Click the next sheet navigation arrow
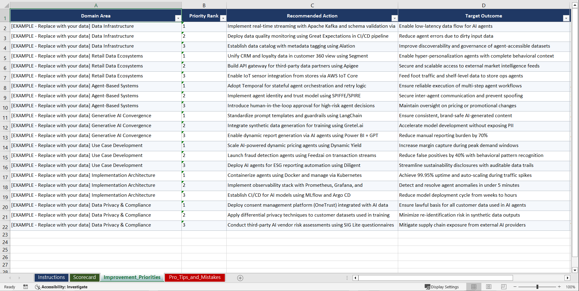This screenshot has height=291, width=579. pyautogui.click(x=19, y=278)
